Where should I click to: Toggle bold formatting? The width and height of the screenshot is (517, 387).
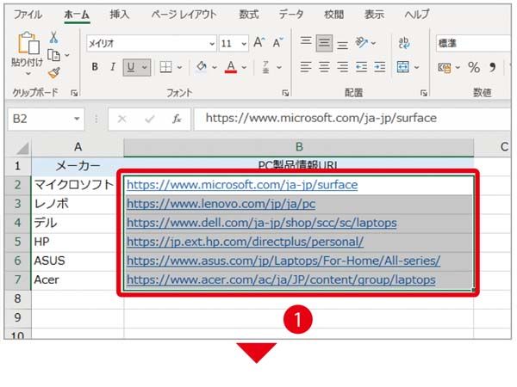pos(95,67)
